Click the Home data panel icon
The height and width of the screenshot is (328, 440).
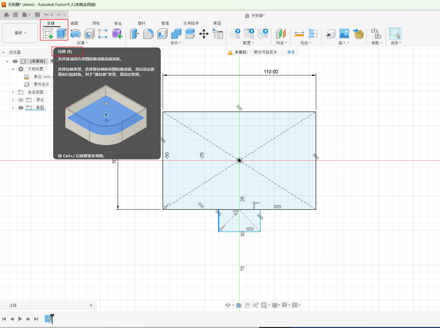6,15
